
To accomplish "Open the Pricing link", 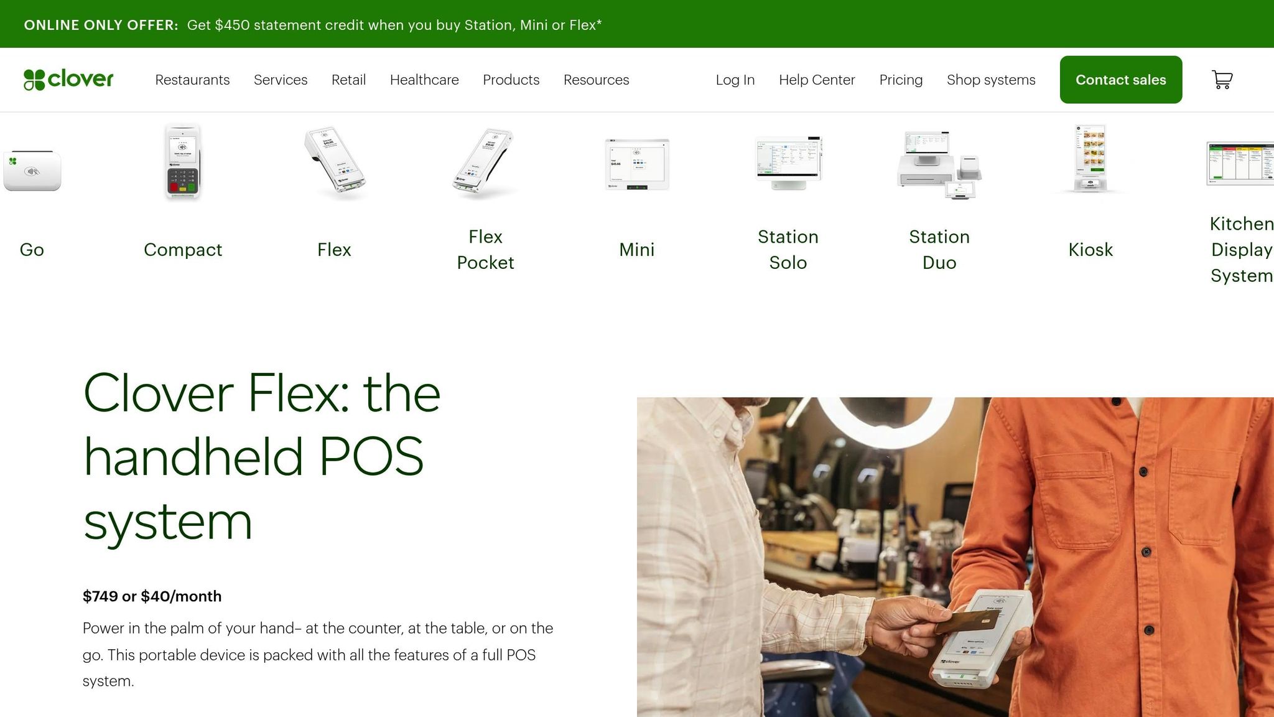I will pos(901,80).
